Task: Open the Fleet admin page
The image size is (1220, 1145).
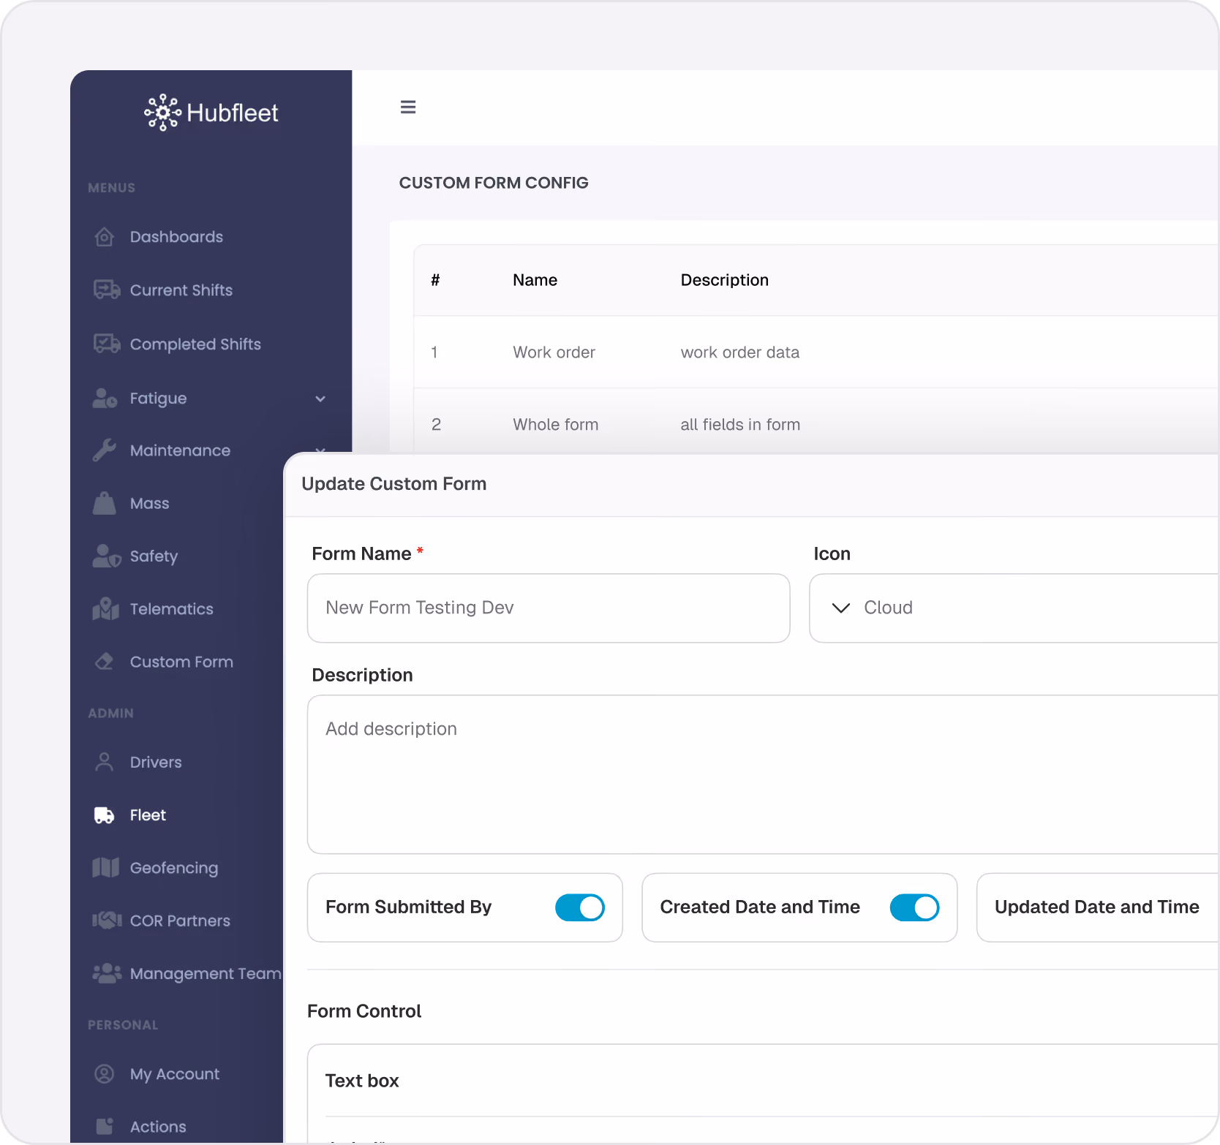Action: click(x=148, y=815)
